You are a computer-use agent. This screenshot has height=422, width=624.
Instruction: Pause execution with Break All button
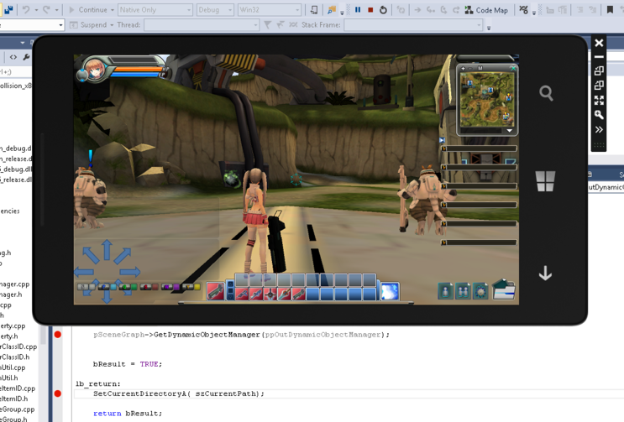358,10
